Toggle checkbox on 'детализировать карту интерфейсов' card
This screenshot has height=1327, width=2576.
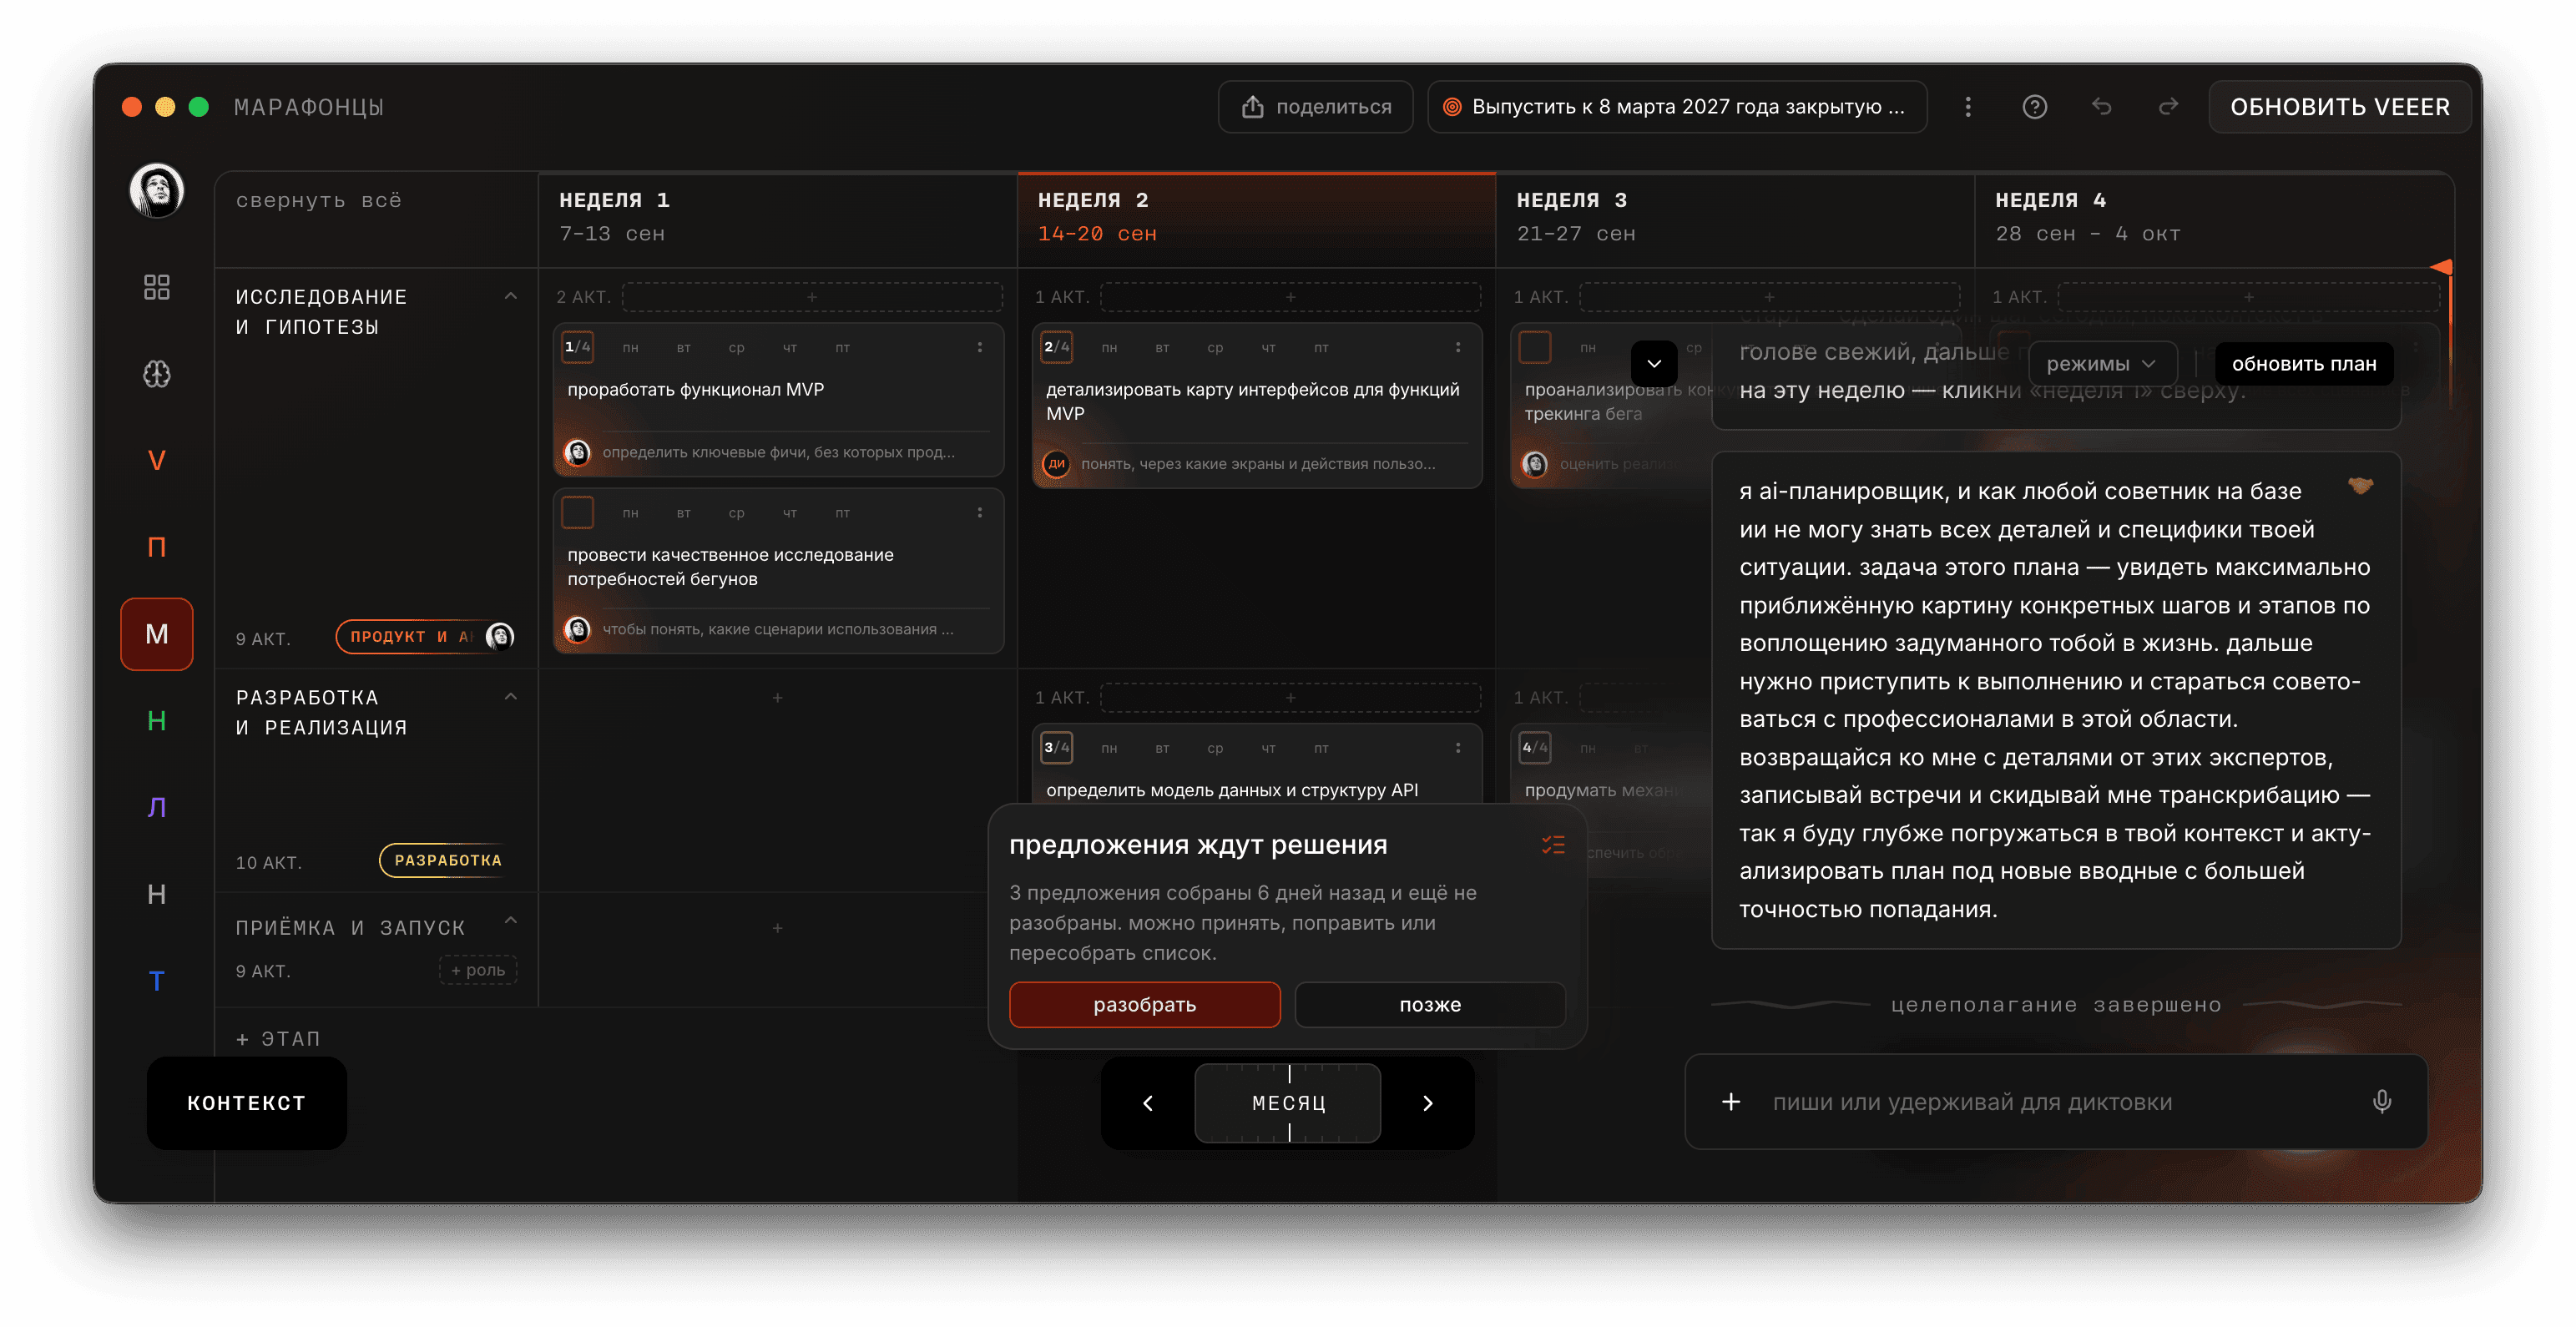[1057, 347]
